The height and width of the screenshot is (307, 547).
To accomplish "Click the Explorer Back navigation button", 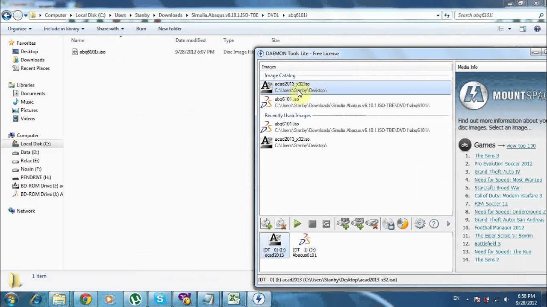I will [6, 15].
